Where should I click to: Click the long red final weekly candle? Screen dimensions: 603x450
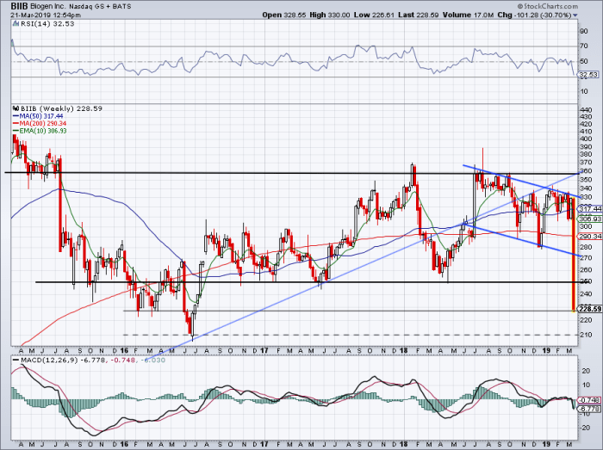tap(574, 254)
